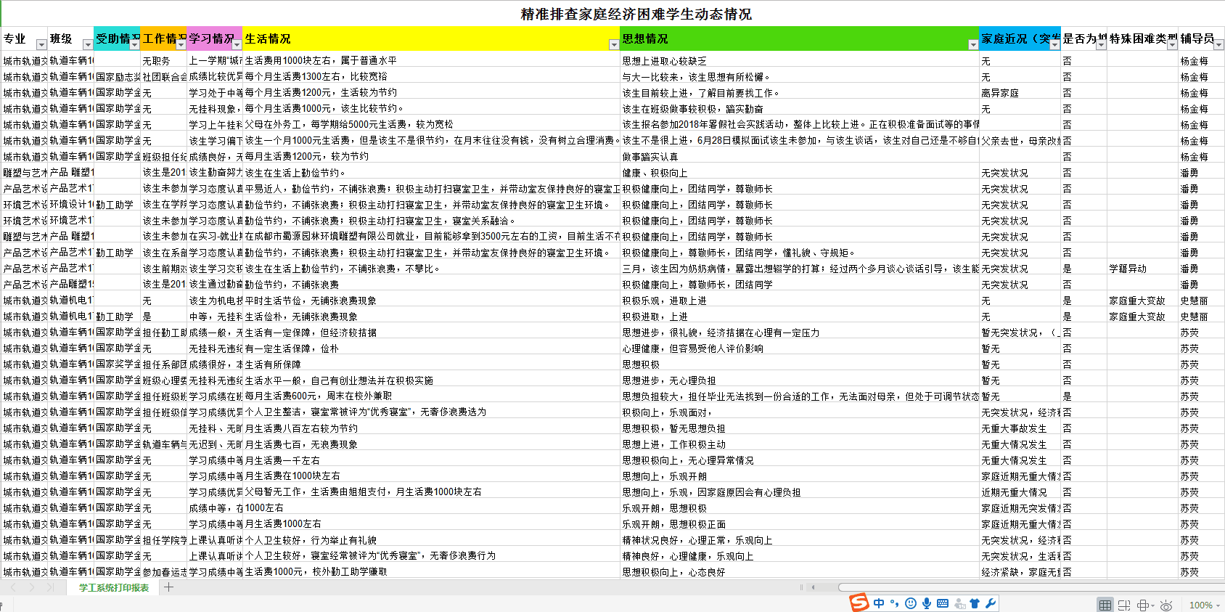Click the horizontal scrollbar left arrow

814,587
